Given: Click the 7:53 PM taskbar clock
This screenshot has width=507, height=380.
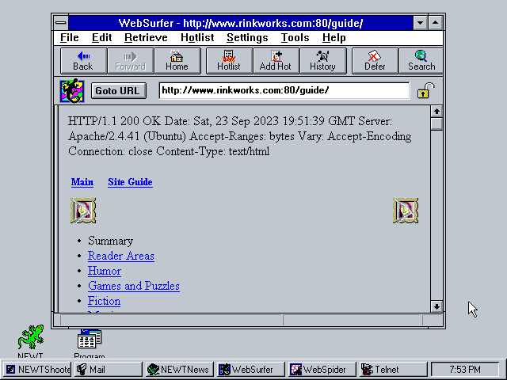Looking at the screenshot, I should pos(465,370).
